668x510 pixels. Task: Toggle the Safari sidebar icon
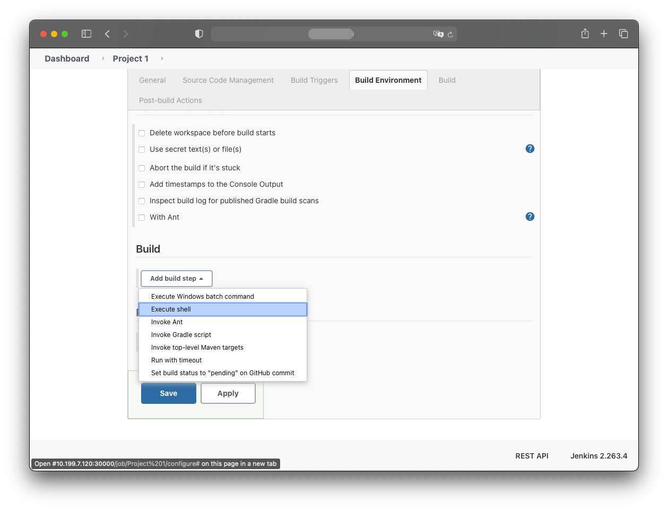pos(86,34)
